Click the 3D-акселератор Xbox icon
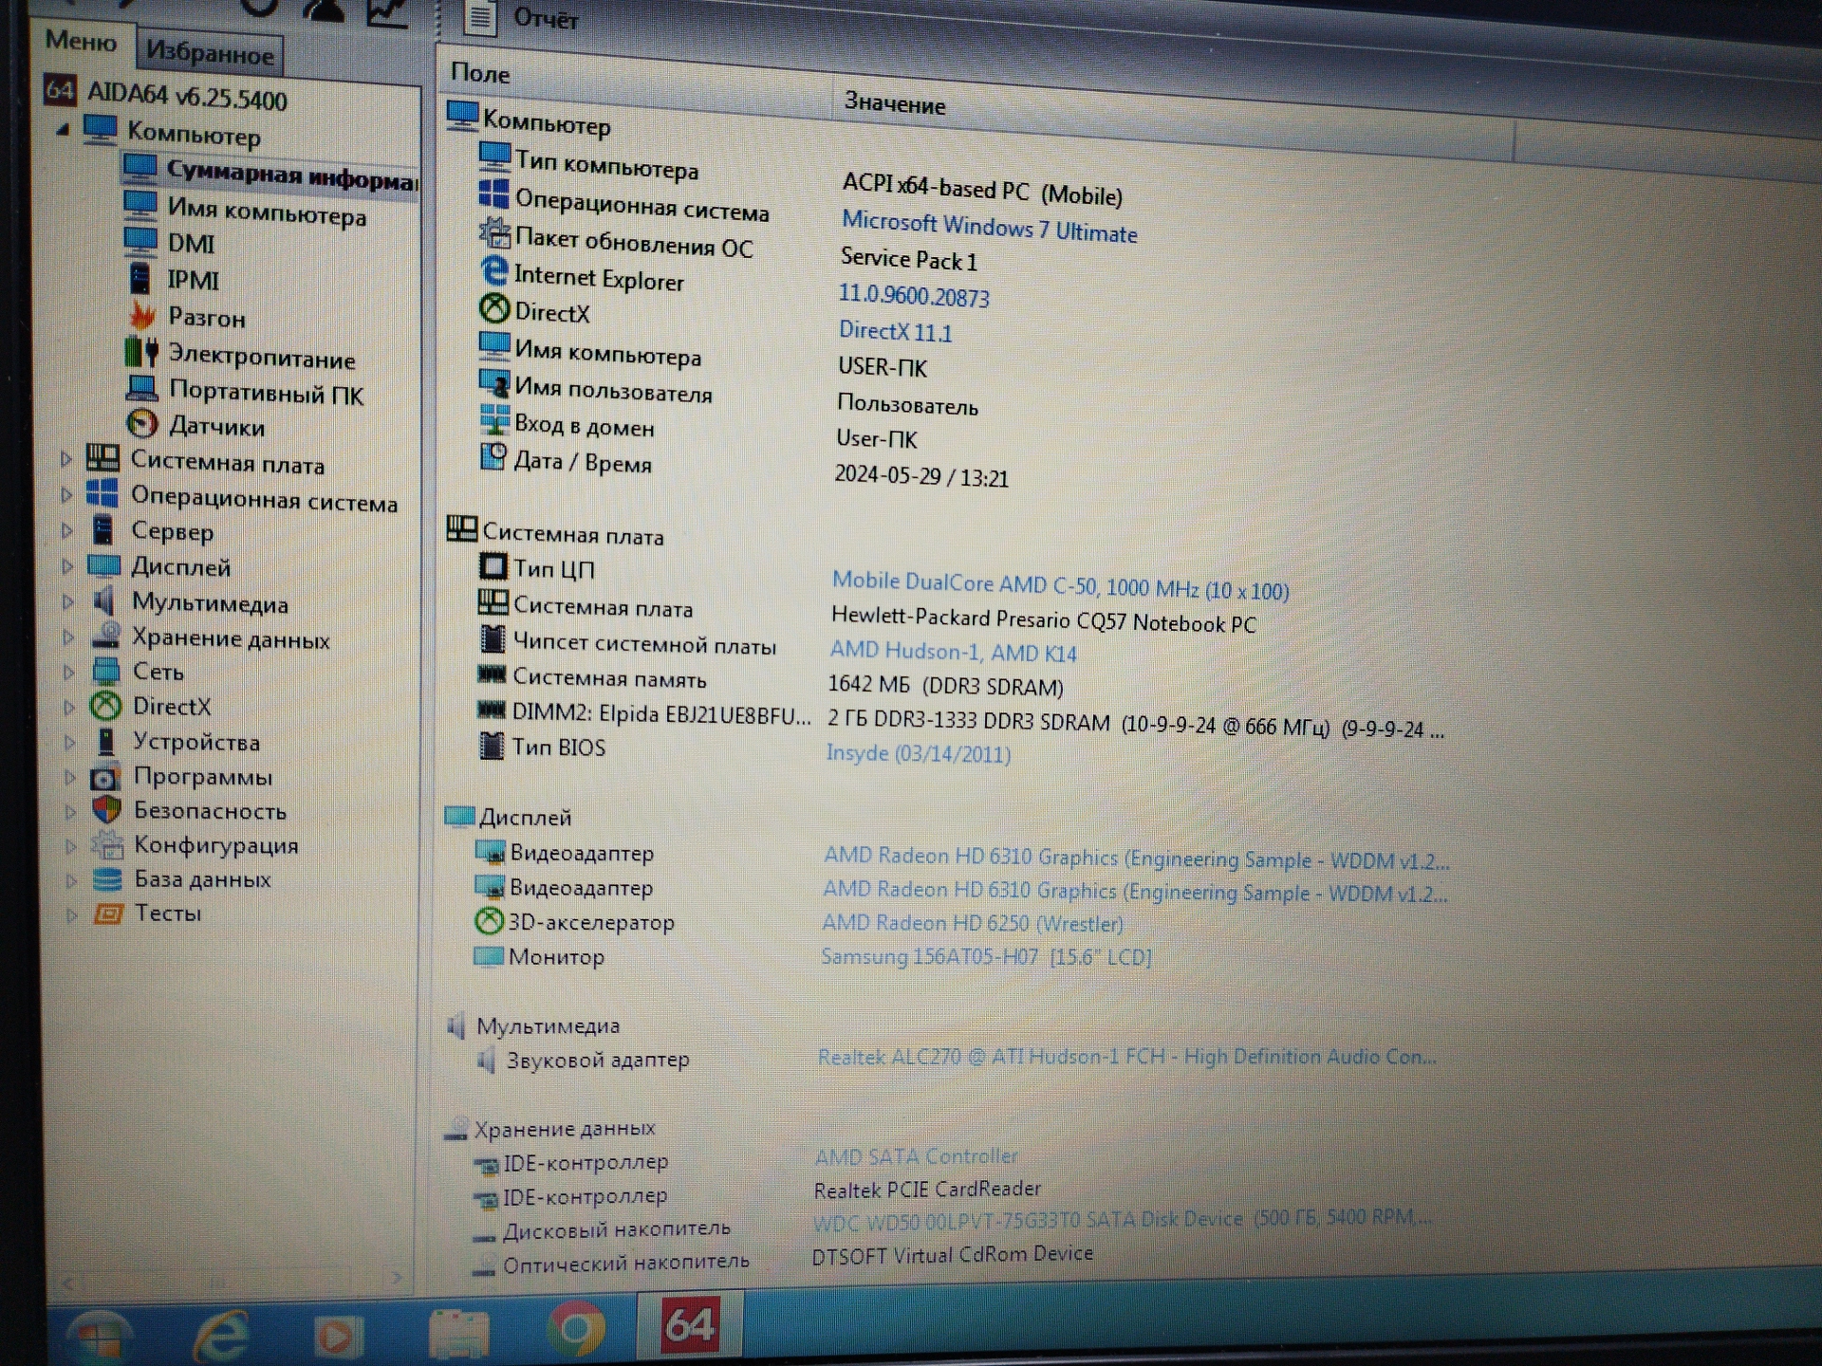 [488, 920]
